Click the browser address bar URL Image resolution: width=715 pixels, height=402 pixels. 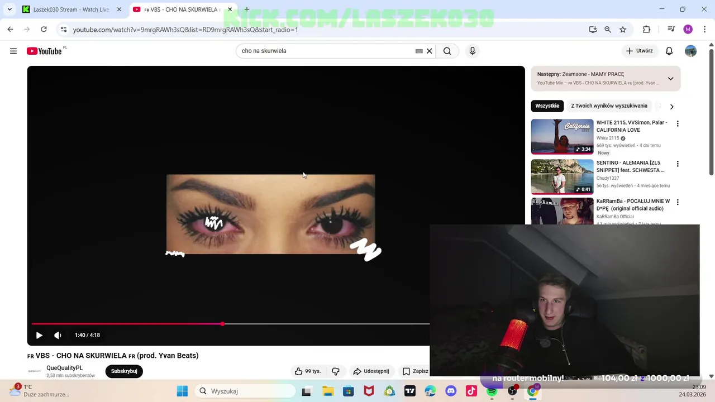(x=185, y=30)
